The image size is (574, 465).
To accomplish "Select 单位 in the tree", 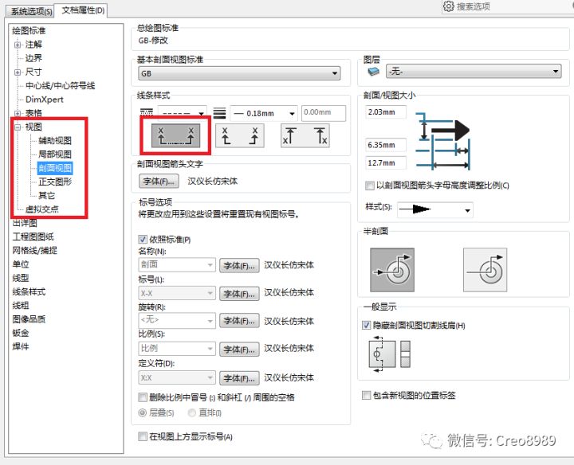I will tap(21, 264).
